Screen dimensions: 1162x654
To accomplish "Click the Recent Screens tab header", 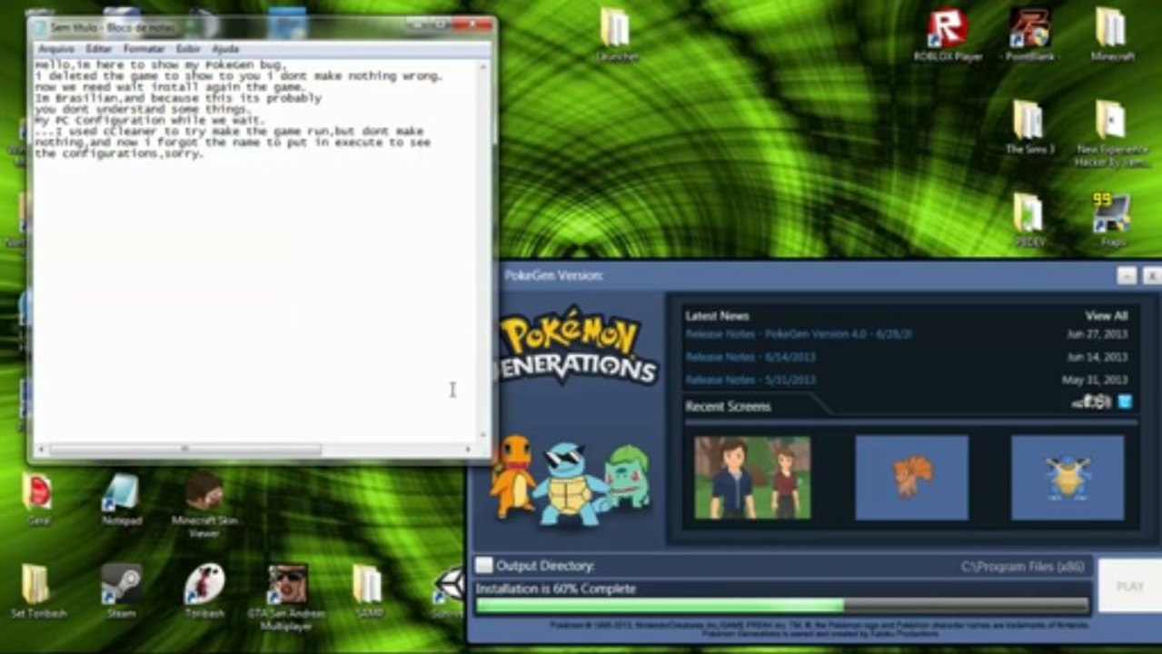I will click(x=728, y=406).
